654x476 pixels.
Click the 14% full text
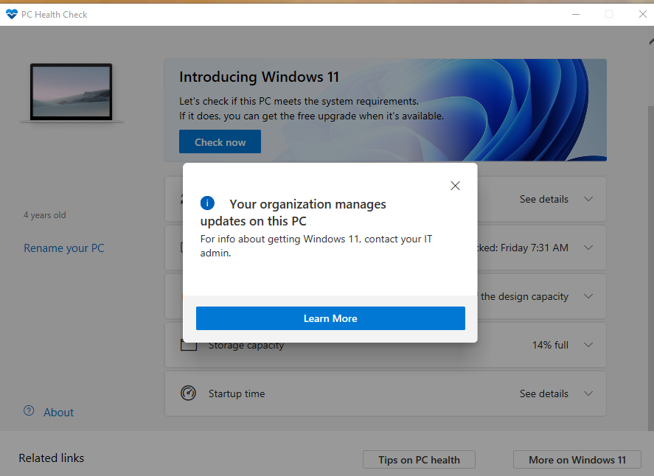click(550, 345)
